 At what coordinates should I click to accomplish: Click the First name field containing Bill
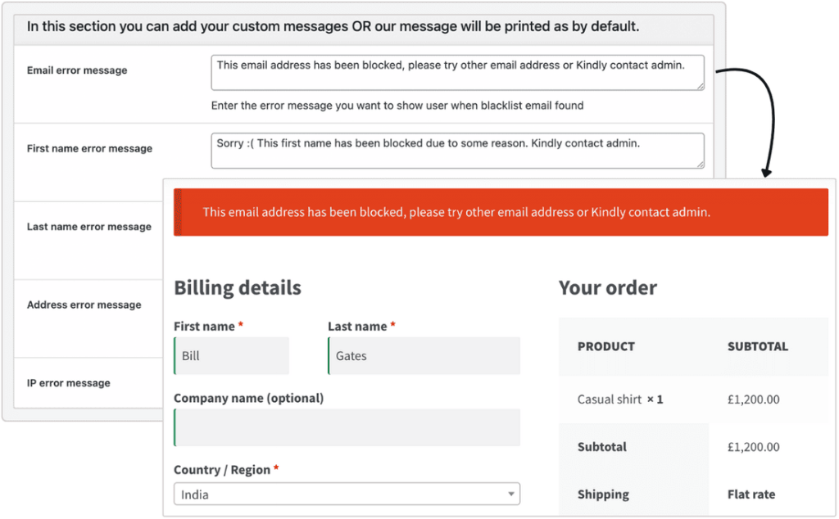tap(232, 356)
